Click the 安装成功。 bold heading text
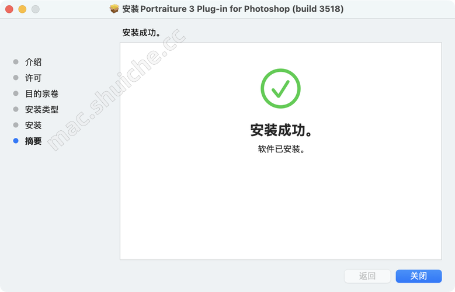Image resolution: width=455 pixels, height=292 pixels. pyautogui.click(x=281, y=130)
